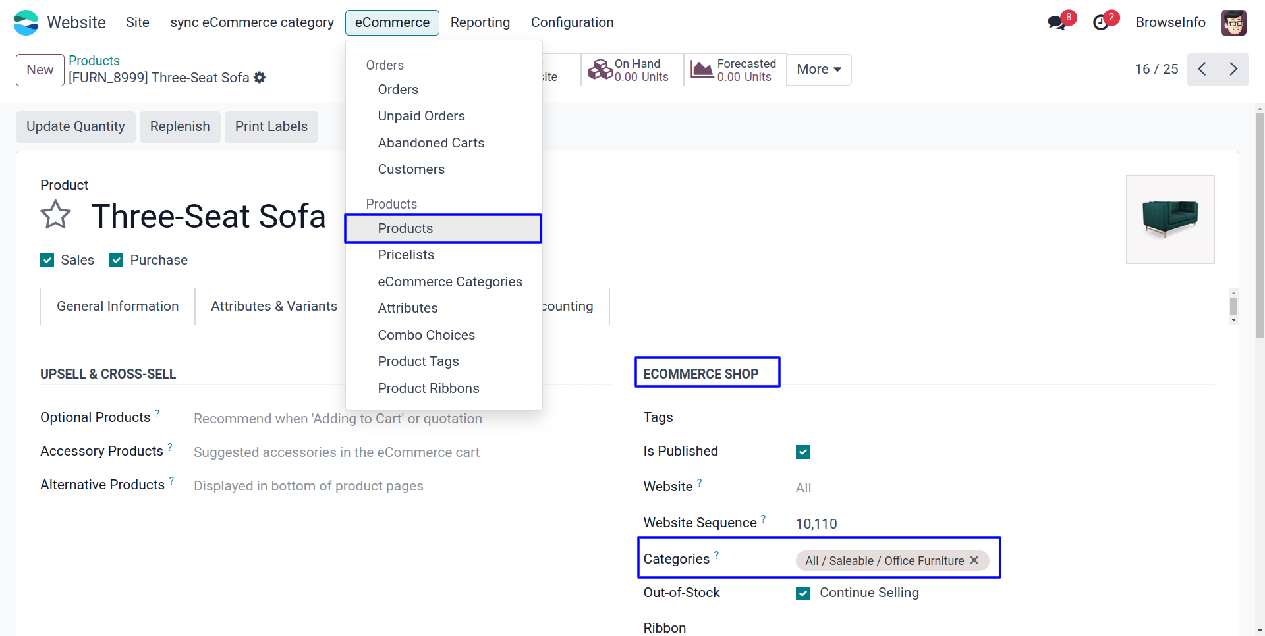Viewport: 1265px width, 636px height.
Task: Open the activities clock icon
Action: 1101,22
